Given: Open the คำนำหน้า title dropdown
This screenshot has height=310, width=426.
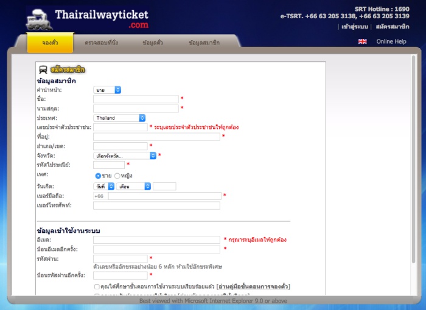Looking at the screenshot, I should (107, 90).
